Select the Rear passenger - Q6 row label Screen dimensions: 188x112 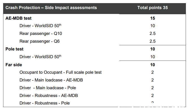click(40, 41)
